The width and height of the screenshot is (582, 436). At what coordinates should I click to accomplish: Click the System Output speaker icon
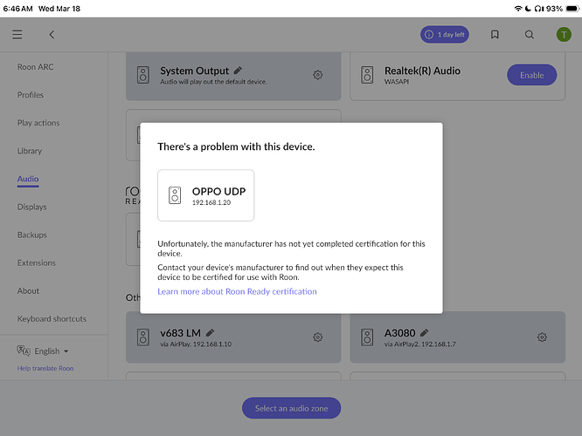point(143,75)
